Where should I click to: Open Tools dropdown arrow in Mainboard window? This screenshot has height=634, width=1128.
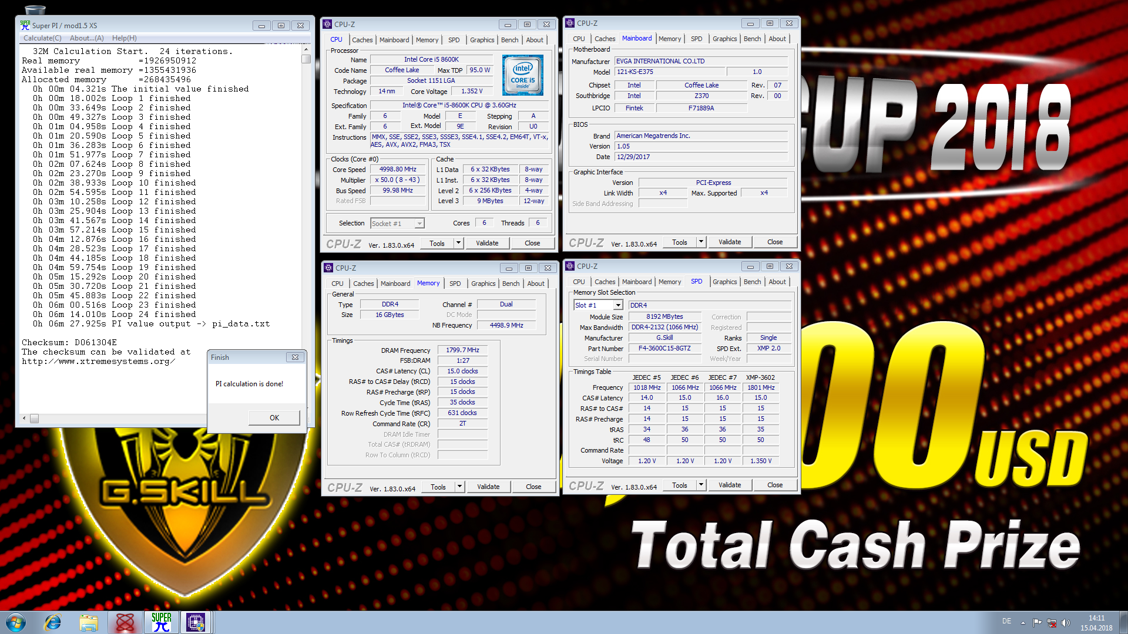coord(701,242)
